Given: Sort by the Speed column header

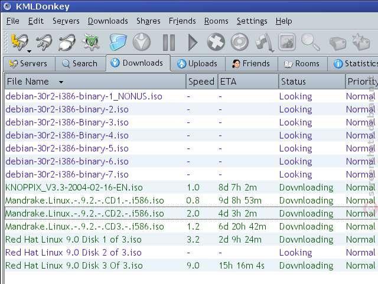Looking at the screenshot, I should coord(202,82).
